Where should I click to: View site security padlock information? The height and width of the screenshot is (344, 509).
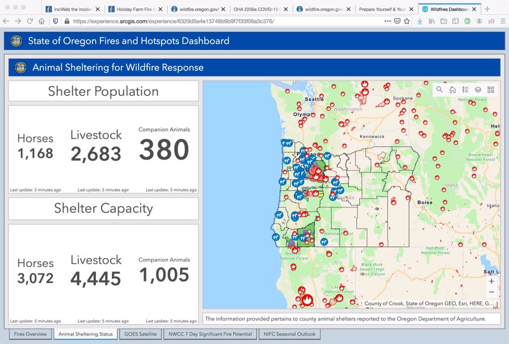tap(67, 21)
